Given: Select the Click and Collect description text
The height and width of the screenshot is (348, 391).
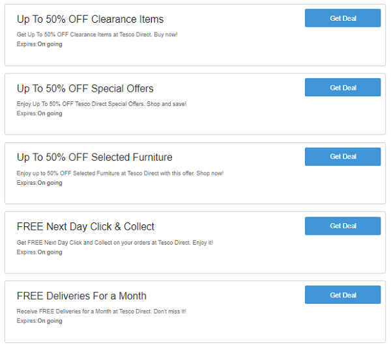Looking at the screenshot, I should 115,243.
